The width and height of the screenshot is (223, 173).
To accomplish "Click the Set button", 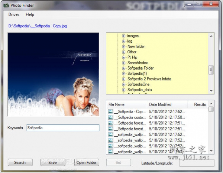I will point(118,163).
